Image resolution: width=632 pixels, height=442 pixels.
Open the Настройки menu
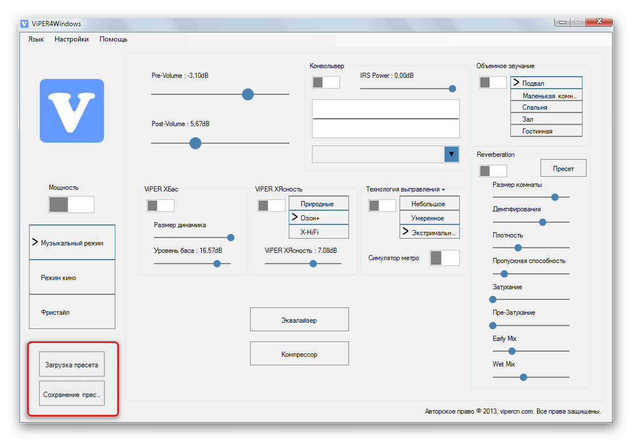tap(72, 39)
